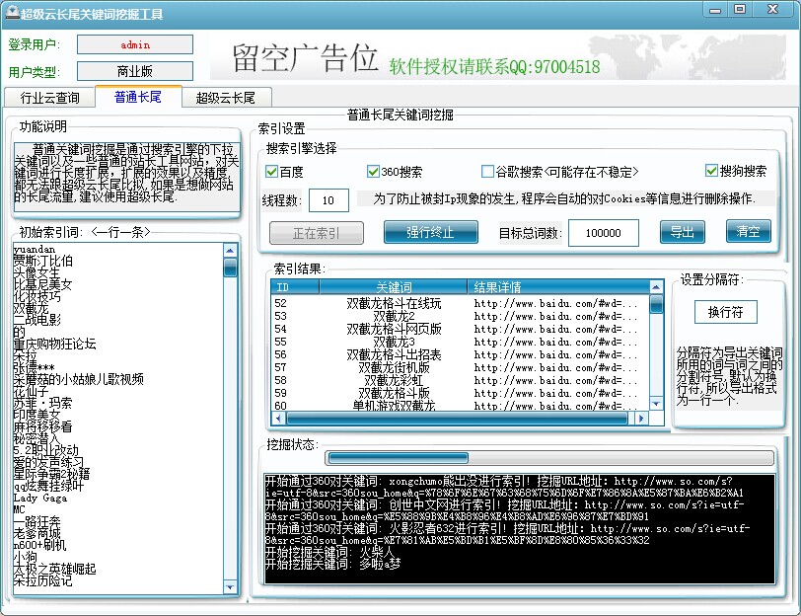Click keyword yuandan in initial list
The height and width of the screenshot is (616, 801).
coord(35,250)
